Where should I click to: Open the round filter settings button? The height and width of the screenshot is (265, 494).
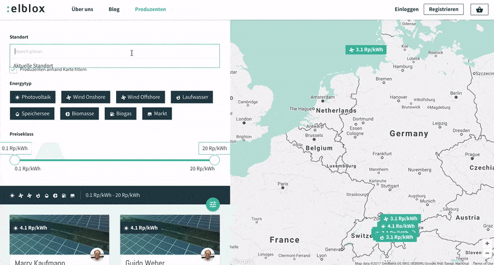click(x=213, y=205)
